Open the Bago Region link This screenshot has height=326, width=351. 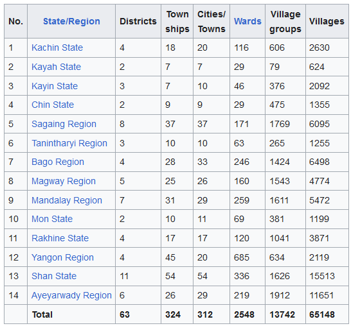pos(58,162)
